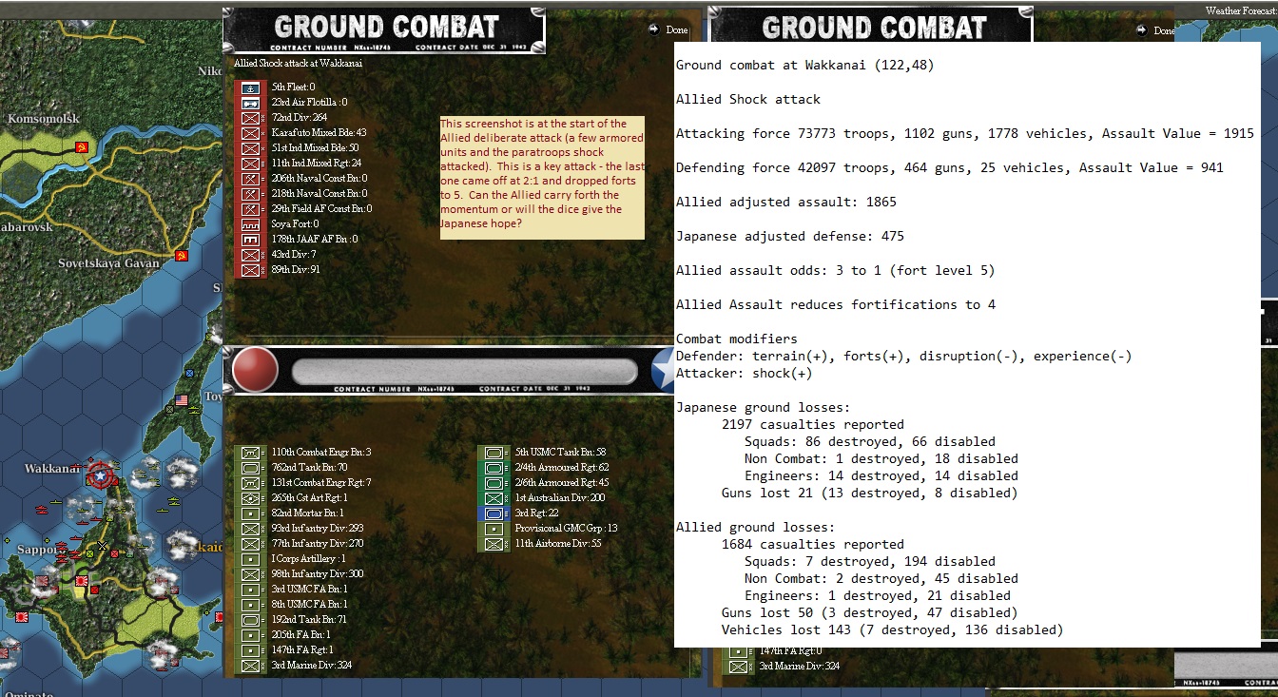
Task: Select the 265th Cst Art Rgt icon
Action: click(251, 498)
